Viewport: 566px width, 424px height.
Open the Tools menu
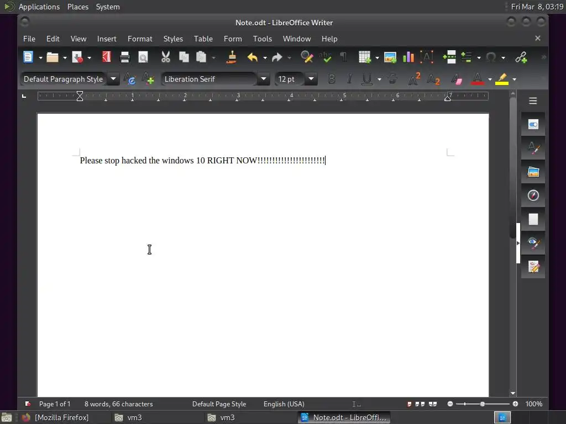pyautogui.click(x=263, y=39)
